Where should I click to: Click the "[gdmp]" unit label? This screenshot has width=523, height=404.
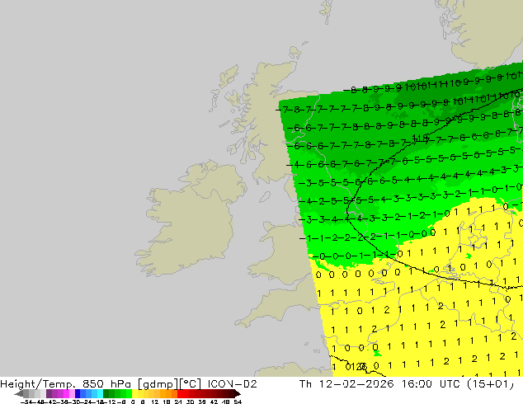click(x=158, y=384)
